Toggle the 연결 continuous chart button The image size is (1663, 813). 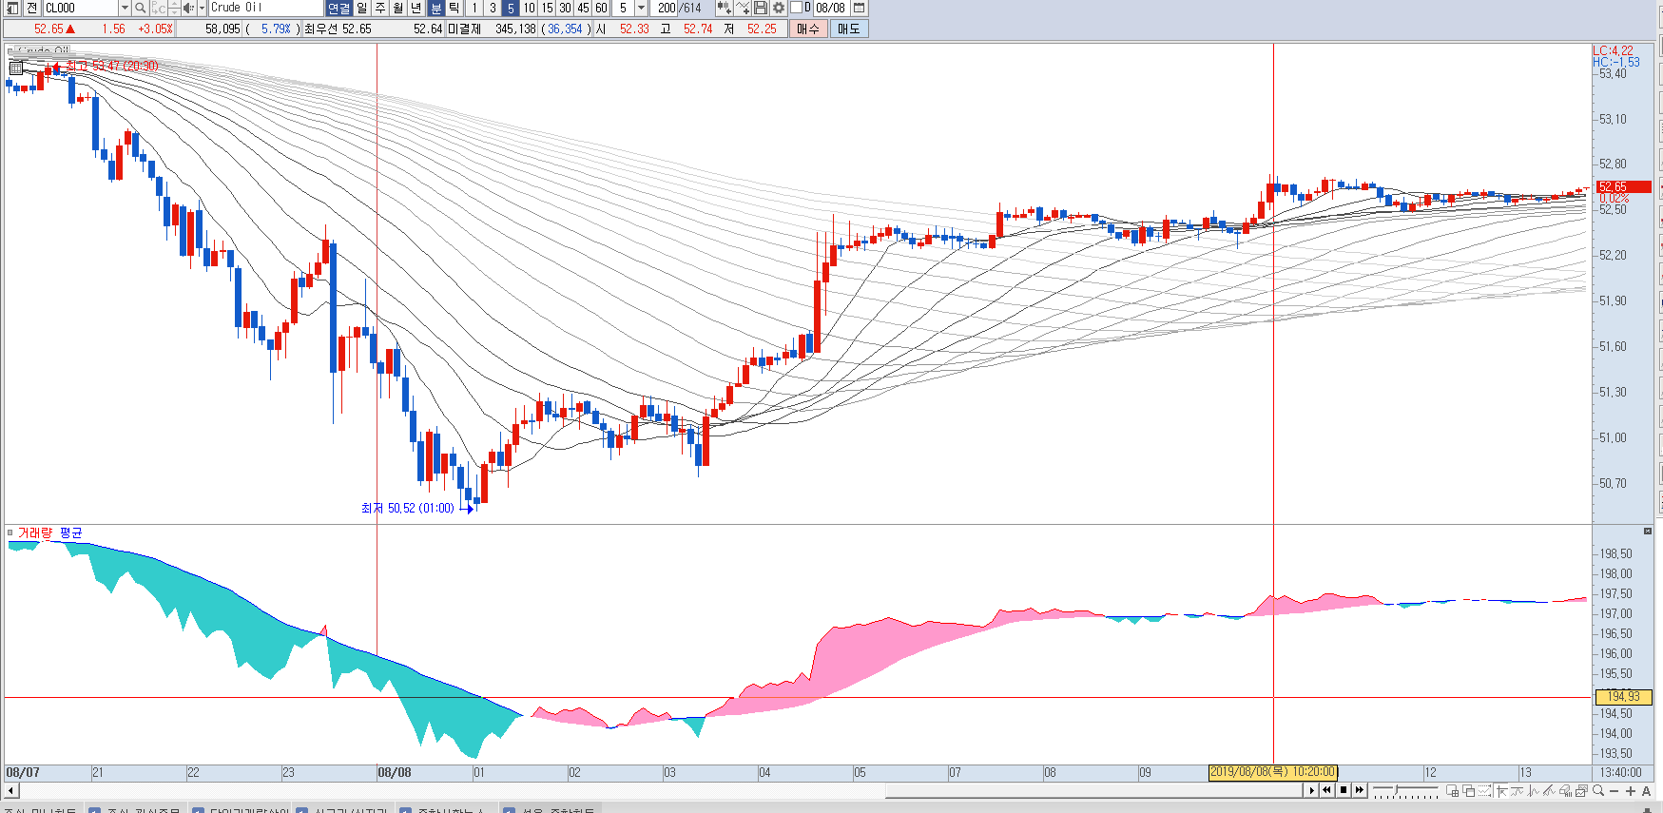point(338,8)
